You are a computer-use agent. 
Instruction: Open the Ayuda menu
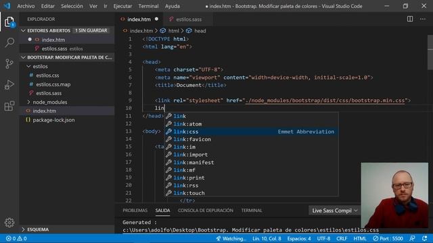[x=173, y=6]
